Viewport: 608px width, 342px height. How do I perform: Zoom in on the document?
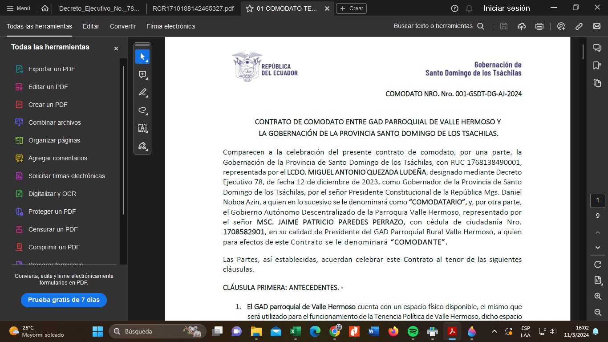tap(598, 297)
